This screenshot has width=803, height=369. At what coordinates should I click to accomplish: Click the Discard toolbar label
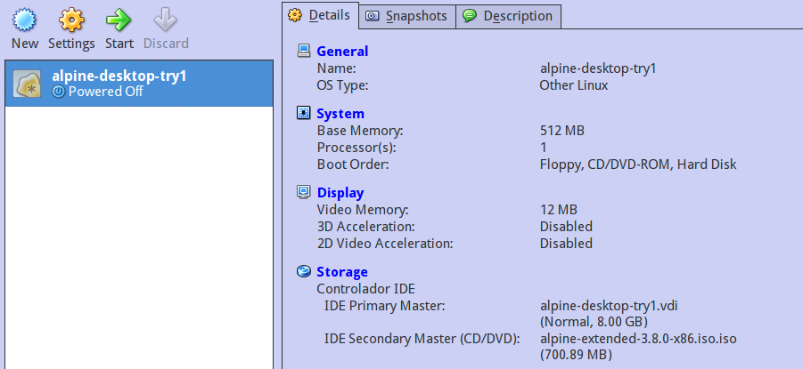coord(166,44)
